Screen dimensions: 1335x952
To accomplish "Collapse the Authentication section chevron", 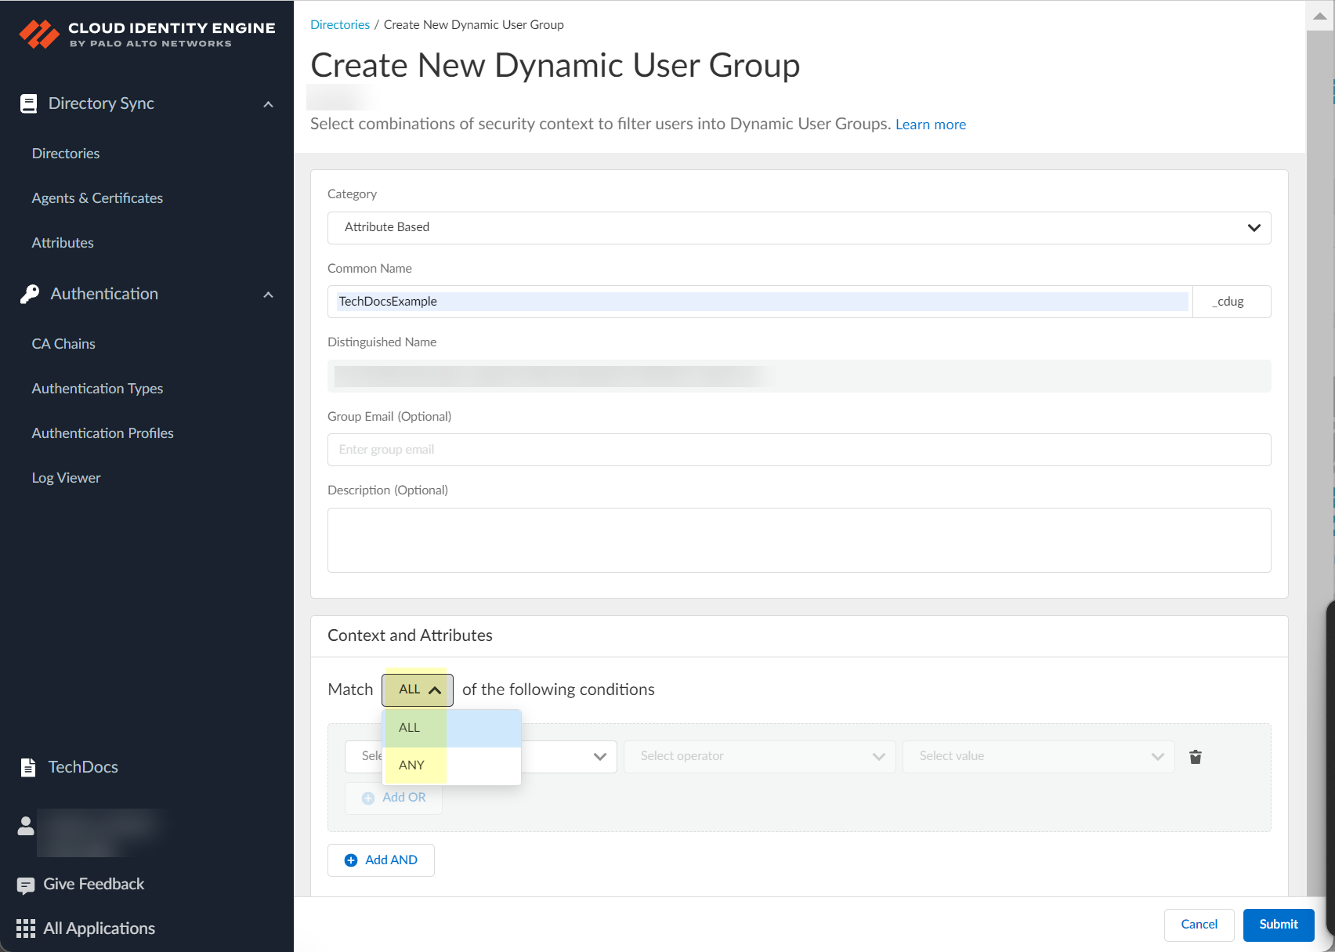I will [268, 295].
